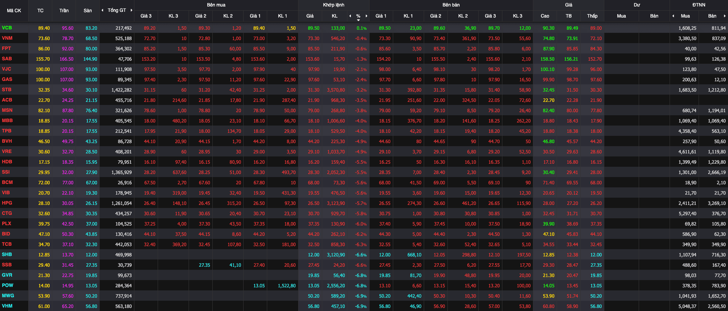Open the MSN stock ticker

tap(7, 110)
